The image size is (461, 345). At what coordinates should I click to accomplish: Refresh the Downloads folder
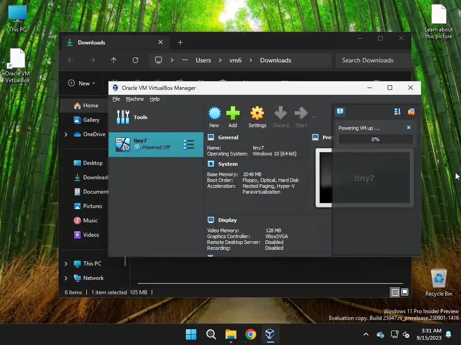tap(136, 60)
